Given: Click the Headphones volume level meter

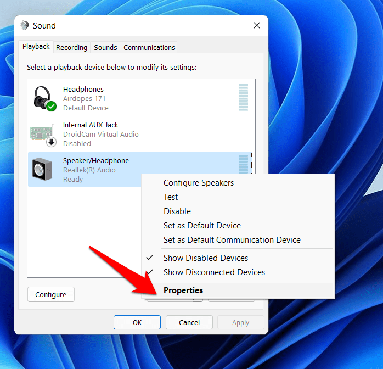Looking at the screenshot, I should (243, 98).
